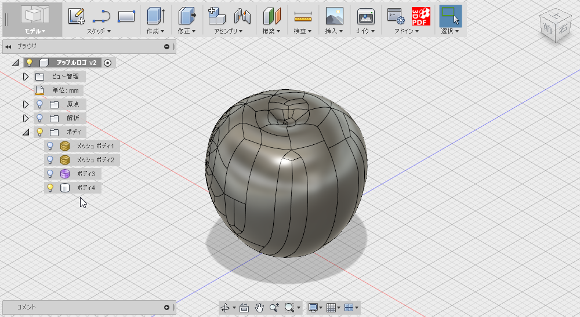This screenshot has height=317, width=580.
Task: Click the measure ruler icon above 検査
Action: [x=303, y=17]
